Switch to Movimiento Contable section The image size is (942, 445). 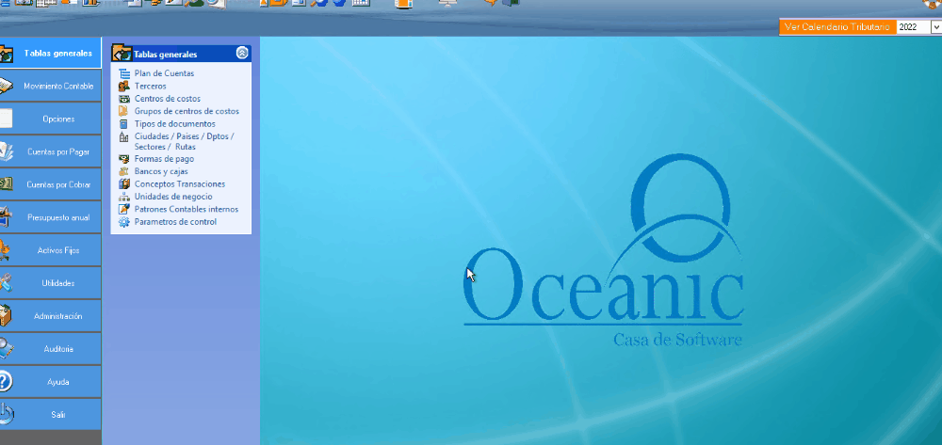click(x=51, y=87)
